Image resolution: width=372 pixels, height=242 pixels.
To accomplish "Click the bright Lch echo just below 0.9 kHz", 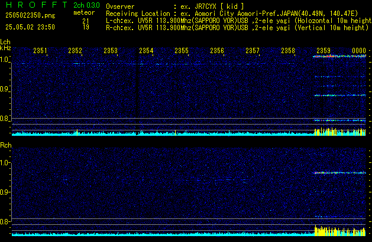I will pyautogui.click(x=340, y=96).
